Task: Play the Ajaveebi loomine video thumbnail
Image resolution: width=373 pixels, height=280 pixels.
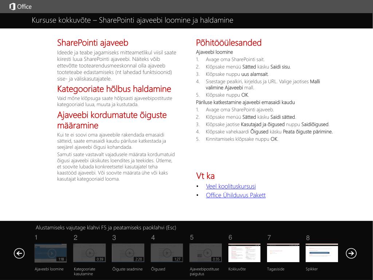Action: tap(50, 253)
